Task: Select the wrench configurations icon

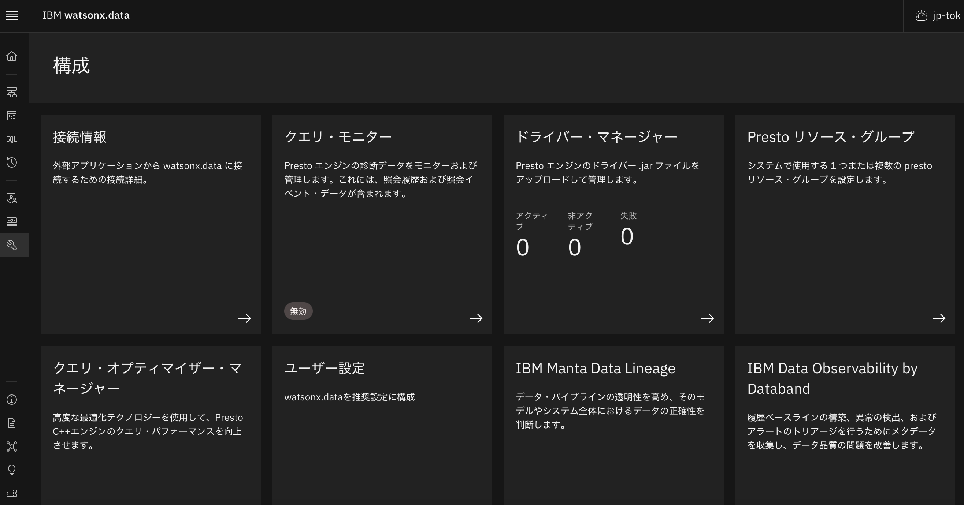Action: pyautogui.click(x=12, y=245)
